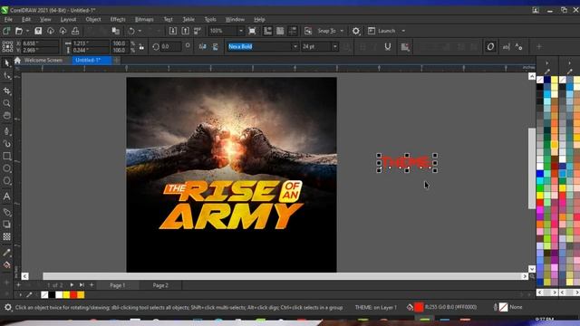Click the Undo arrow icon
This screenshot has width=580, height=326.
pyautogui.click(x=130, y=31)
